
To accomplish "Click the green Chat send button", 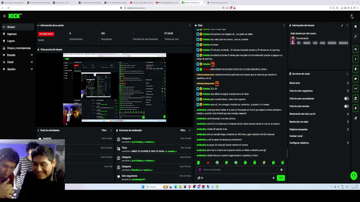I will pyautogui.click(x=280, y=178).
